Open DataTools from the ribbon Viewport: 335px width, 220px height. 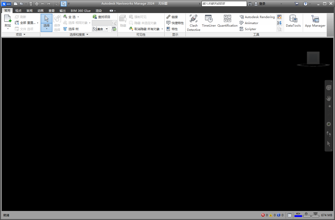293,21
